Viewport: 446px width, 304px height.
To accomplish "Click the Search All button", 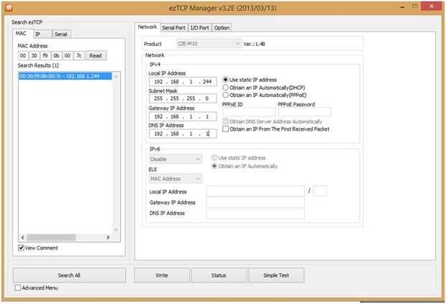I will (x=69, y=275).
